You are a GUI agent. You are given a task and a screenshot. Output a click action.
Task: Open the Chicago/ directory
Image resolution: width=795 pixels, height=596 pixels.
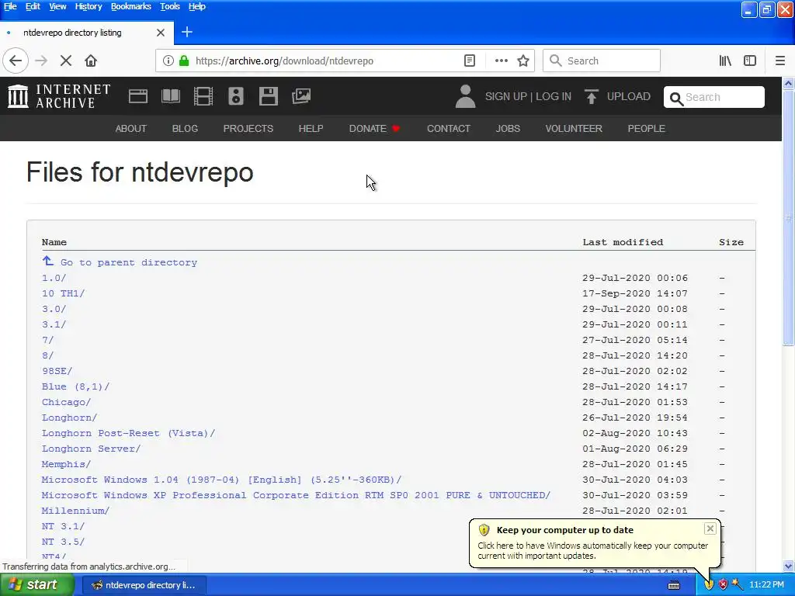click(x=67, y=402)
